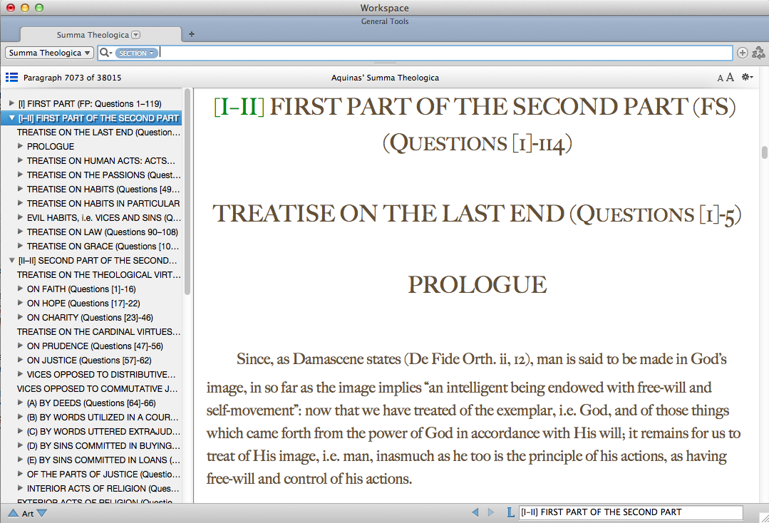Open the search magnifier options

105,53
